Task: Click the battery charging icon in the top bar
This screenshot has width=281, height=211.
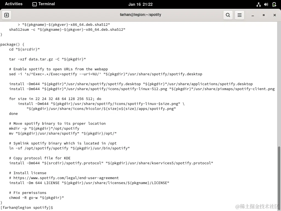Action: coord(274,4)
